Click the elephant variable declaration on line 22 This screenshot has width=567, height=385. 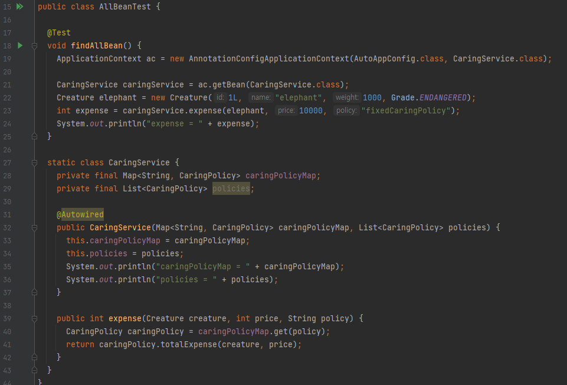[118, 97]
